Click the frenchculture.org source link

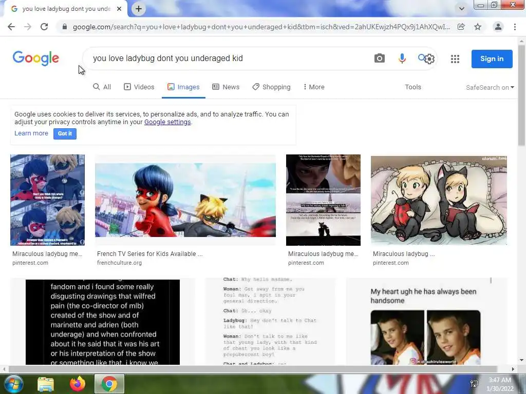119,263
